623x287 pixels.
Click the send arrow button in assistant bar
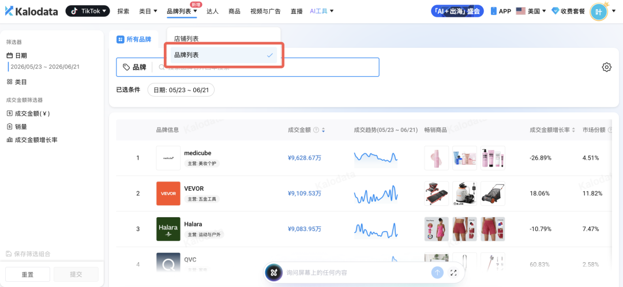tap(437, 273)
